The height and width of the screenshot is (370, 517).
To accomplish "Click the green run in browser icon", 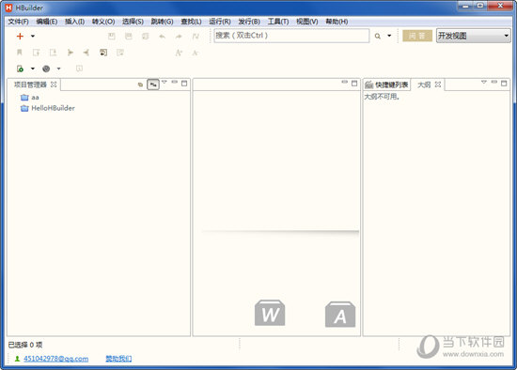I will click(x=20, y=69).
